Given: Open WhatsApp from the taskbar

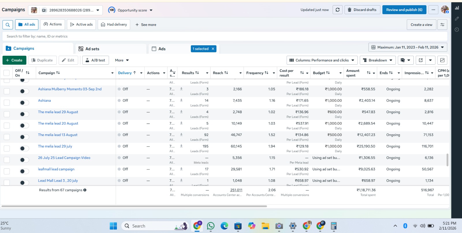Looking at the screenshot, I should 211,226.
